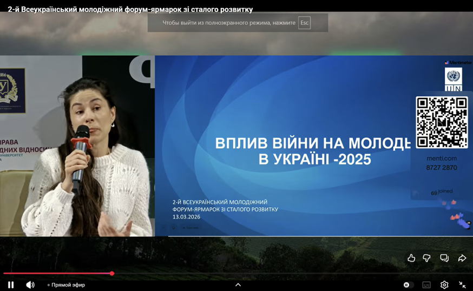Toggle the autoplay switch
Screen dimensions: 473x291
coord(409,285)
